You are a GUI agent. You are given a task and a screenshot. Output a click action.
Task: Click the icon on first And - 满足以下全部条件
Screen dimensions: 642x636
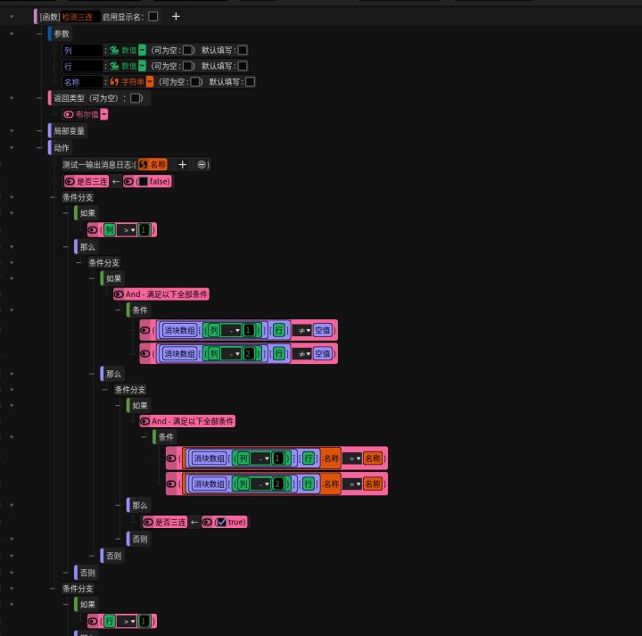pyautogui.click(x=119, y=294)
